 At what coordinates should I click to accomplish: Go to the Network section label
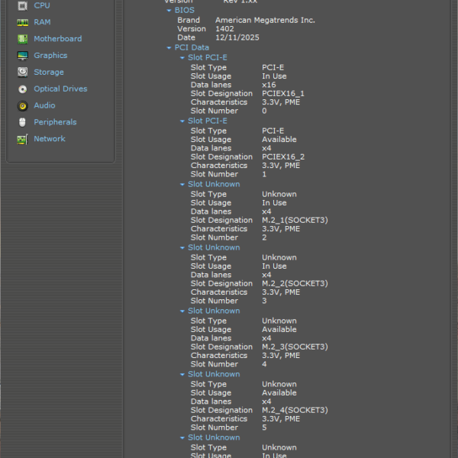(49, 139)
